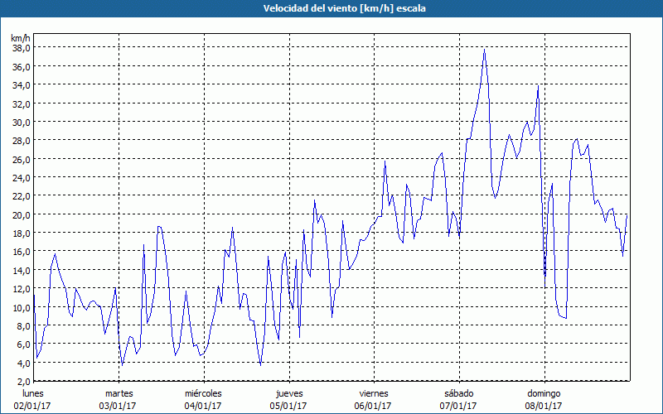This screenshot has width=663, height=414.
Task: Select the "sábado" day label
Action: [x=458, y=392]
